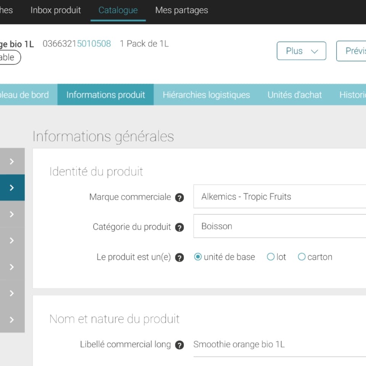The height and width of the screenshot is (366, 366).
Task: Click help icon beside Libellé commercial long
Action: (x=179, y=345)
